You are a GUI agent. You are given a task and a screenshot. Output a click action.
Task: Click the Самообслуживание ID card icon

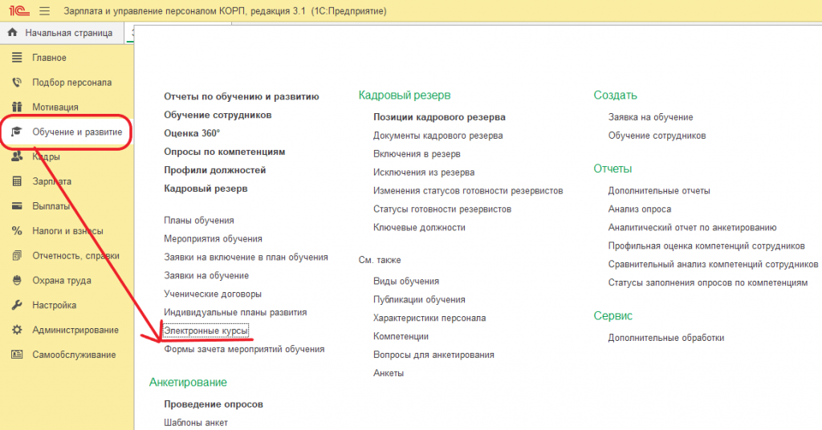click(x=17, y=355)
